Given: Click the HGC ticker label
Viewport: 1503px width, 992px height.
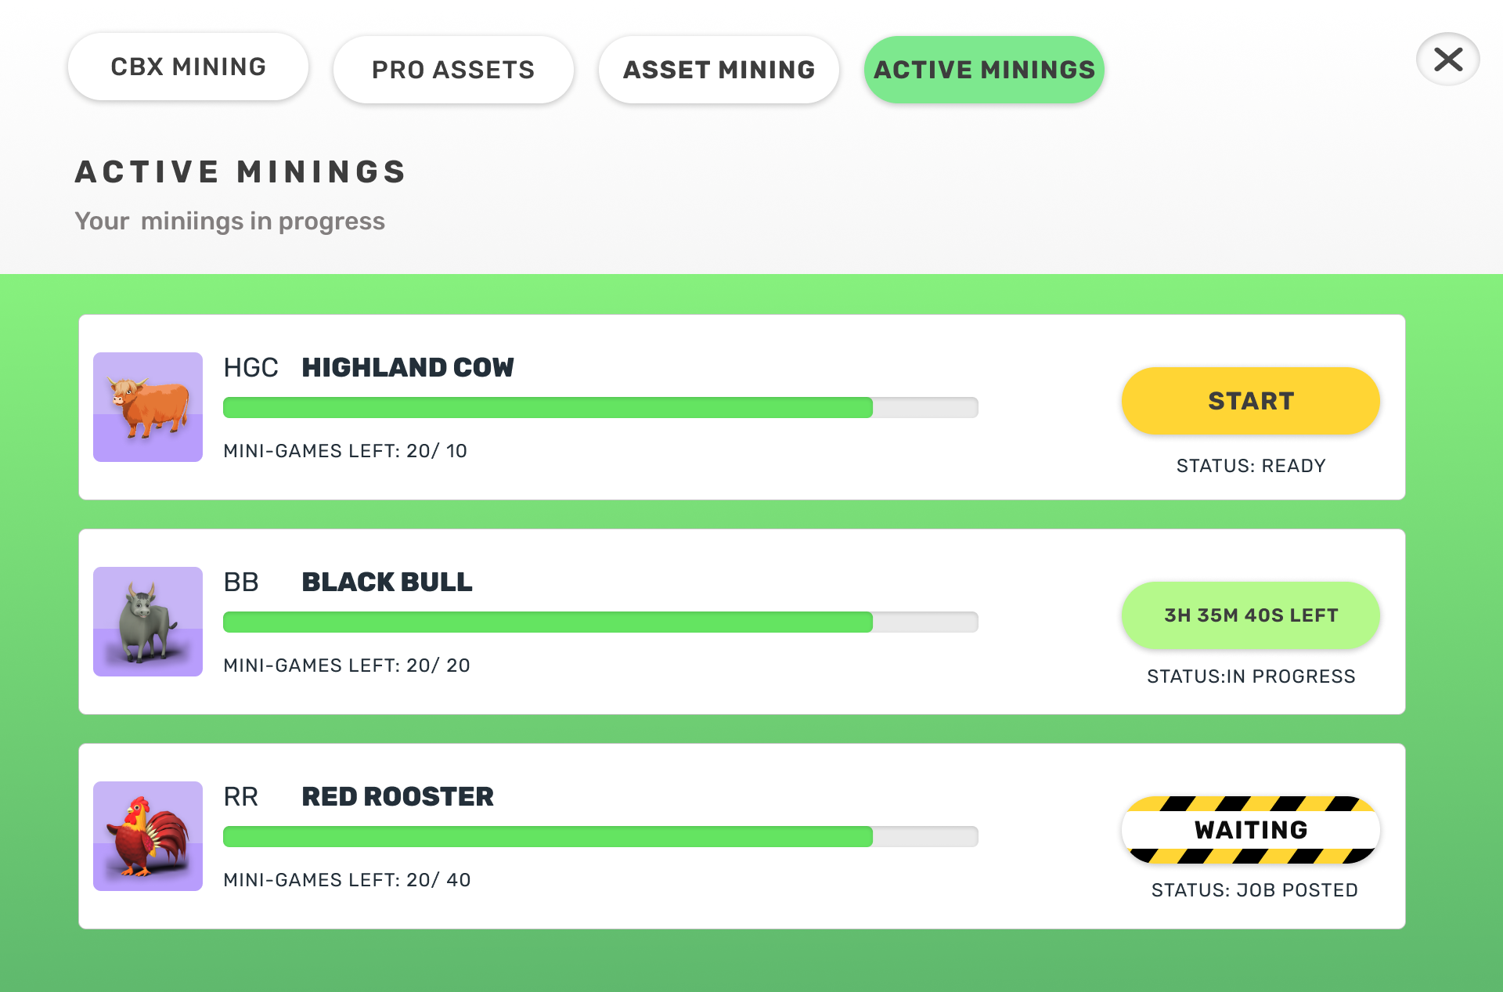Looking at the screenshot, I should [x=250, y=367].
